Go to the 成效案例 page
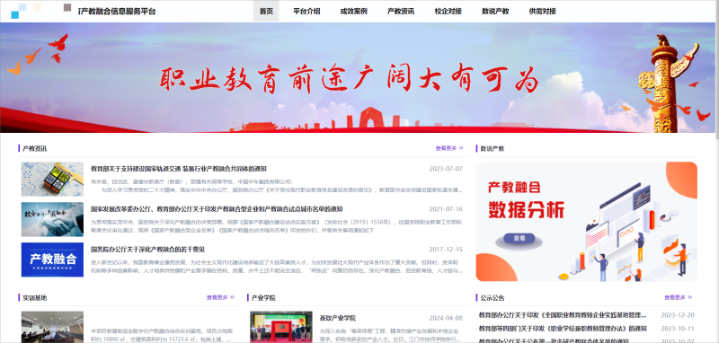Image resolution: width=719 pixels, height=343 pixels. coord(353,12)
